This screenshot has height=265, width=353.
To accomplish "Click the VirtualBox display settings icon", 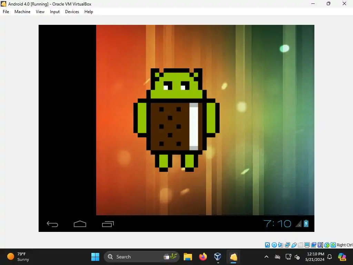I will pyautogui.click(x=307, y=245).
